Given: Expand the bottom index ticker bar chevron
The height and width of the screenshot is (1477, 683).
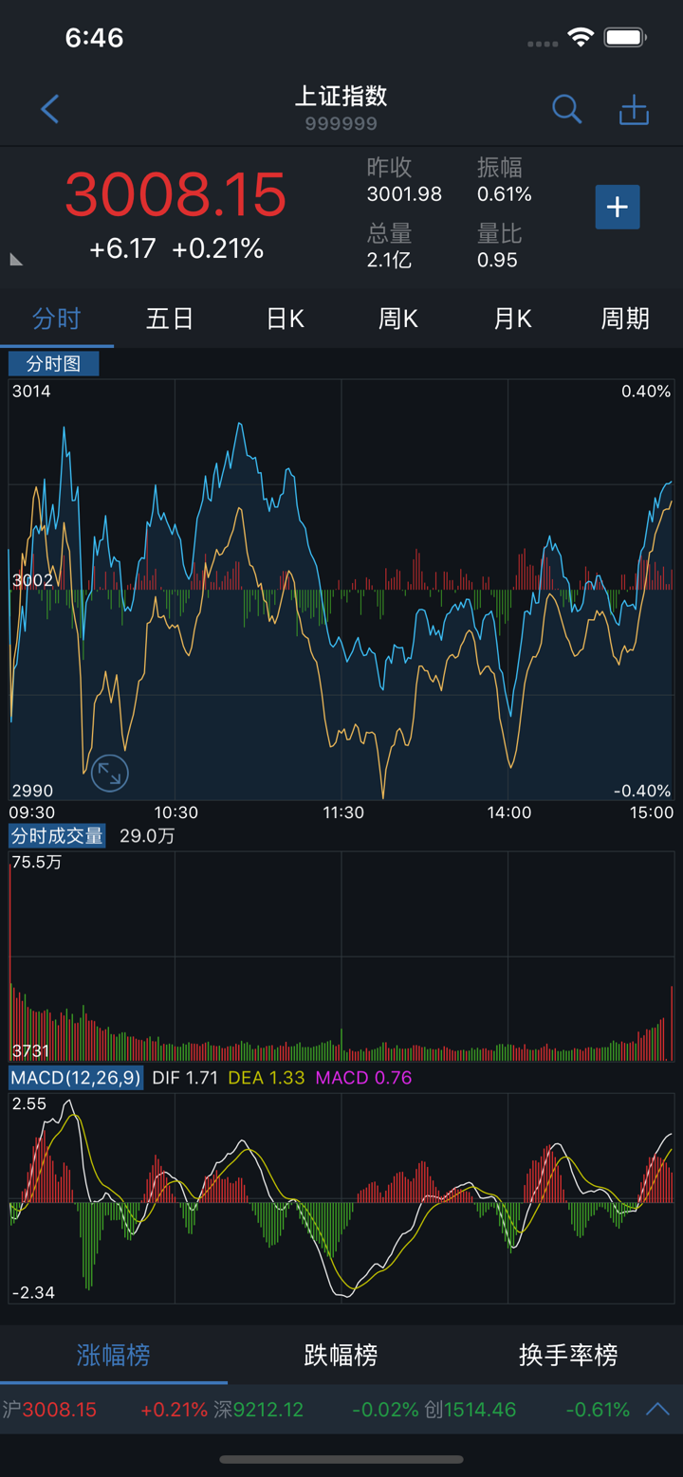Looking at the screenshot, I should click(x=657, y=1409).
